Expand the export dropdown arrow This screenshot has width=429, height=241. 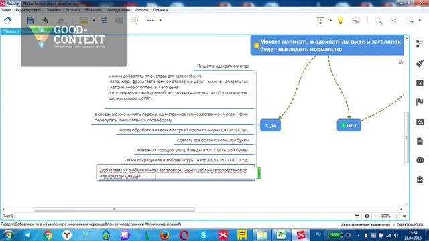coord(420,21)
